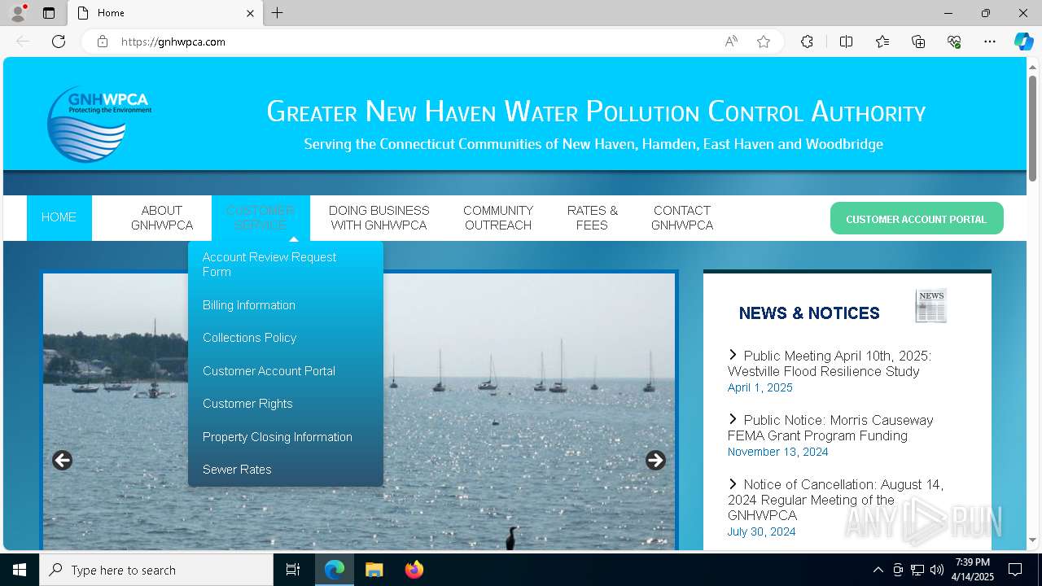Open DOING BUSINESS WITH GNHWPCA menu
The height and width of the screenshot is (586, 1042).
click(x=379, y=218)
